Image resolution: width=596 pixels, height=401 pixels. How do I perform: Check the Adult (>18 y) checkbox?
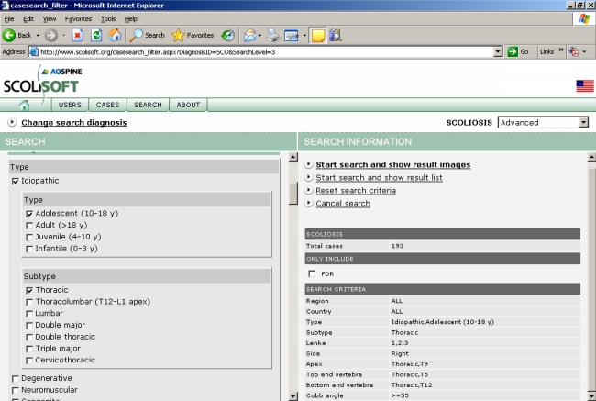point(29,226)
